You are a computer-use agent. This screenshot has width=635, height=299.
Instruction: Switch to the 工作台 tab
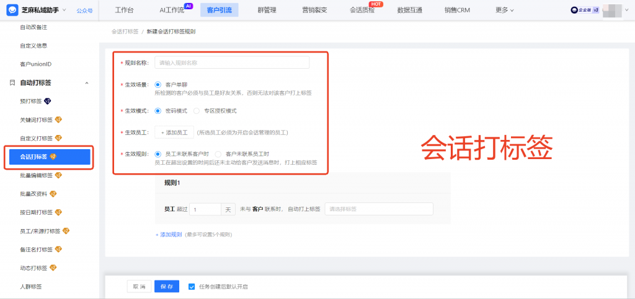124,10
